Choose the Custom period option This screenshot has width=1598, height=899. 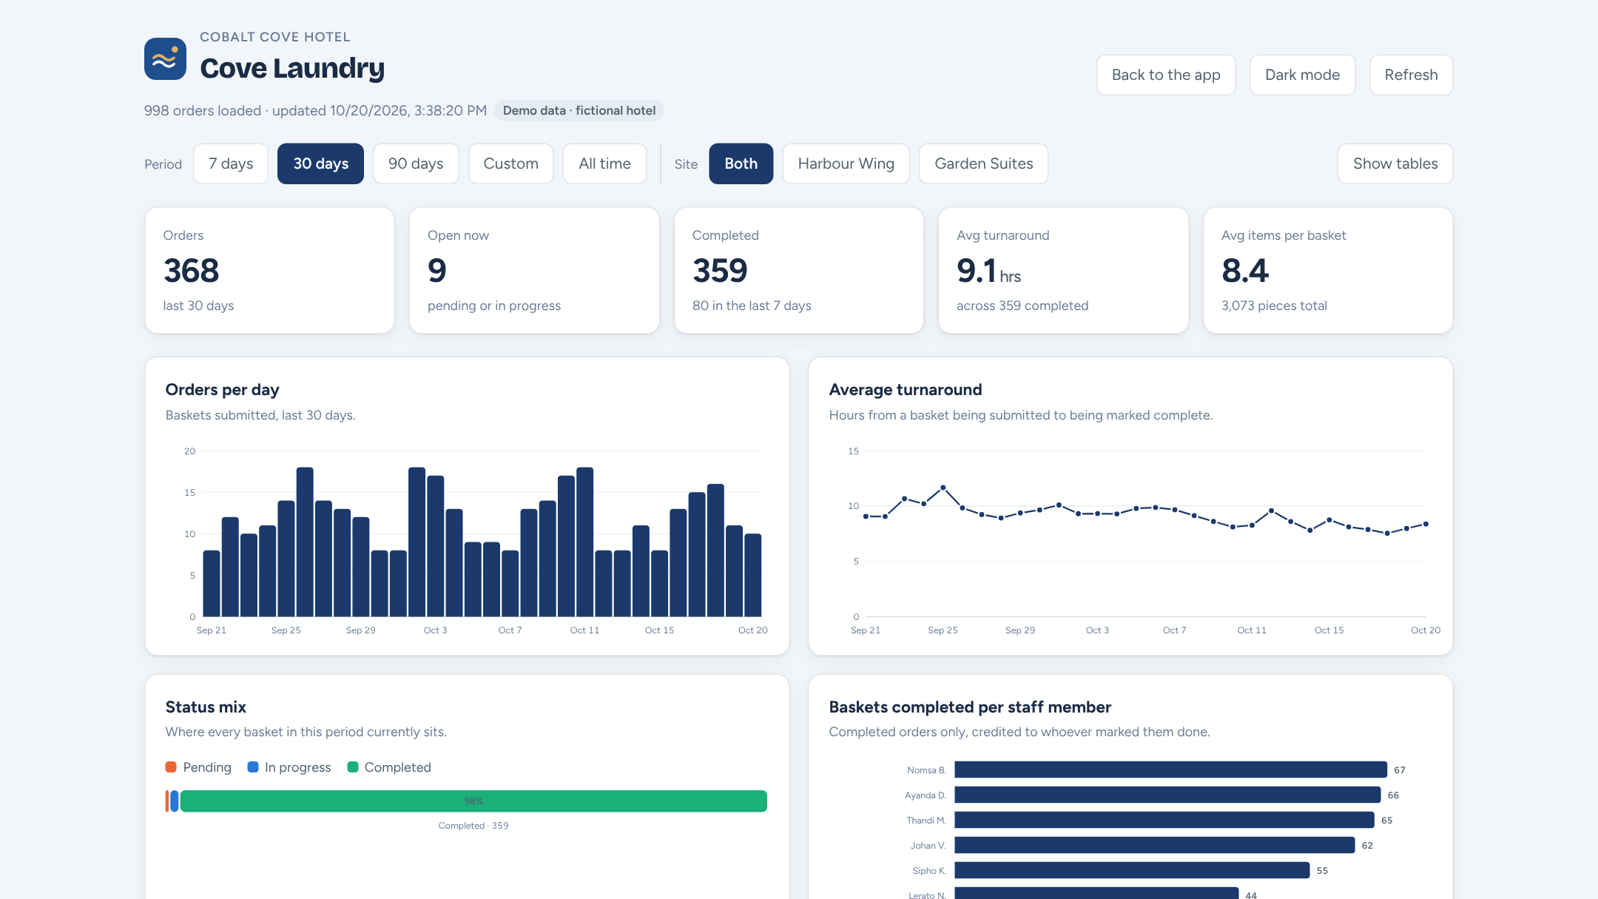pos(510,164)
